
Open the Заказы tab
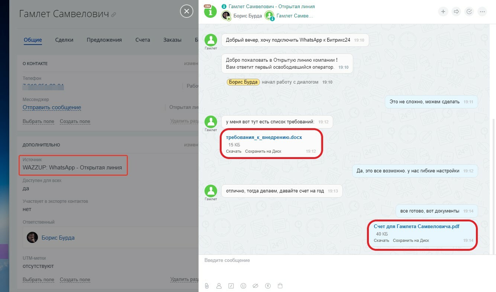tap(173, 40)
